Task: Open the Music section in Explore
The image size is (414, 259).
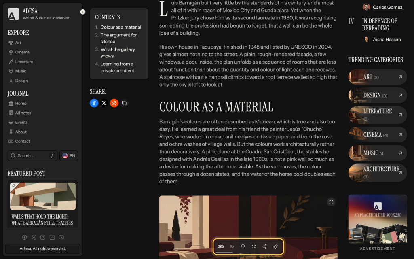Action: click(17, 71)
